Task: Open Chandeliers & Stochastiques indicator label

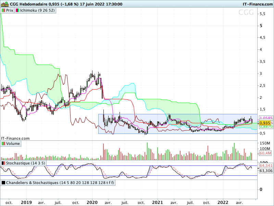Action: pyautogui.click(x=60, y=183)
